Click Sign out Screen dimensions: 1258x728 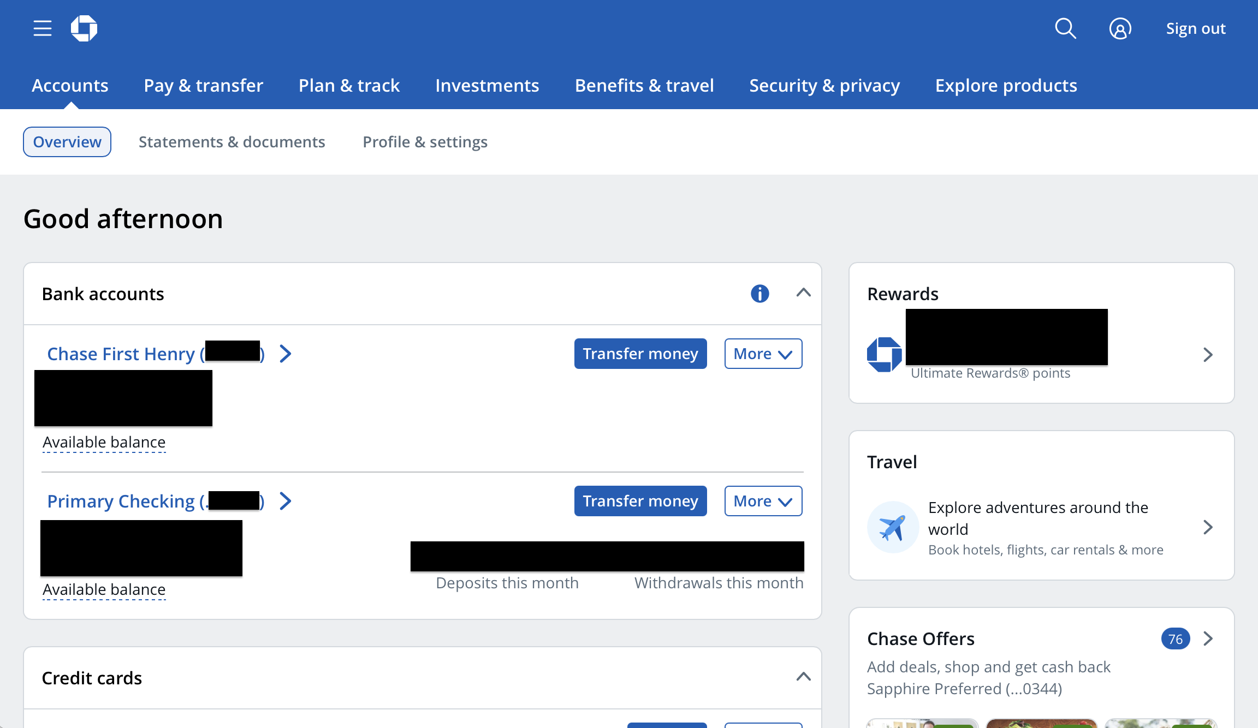coord(1196,28)
